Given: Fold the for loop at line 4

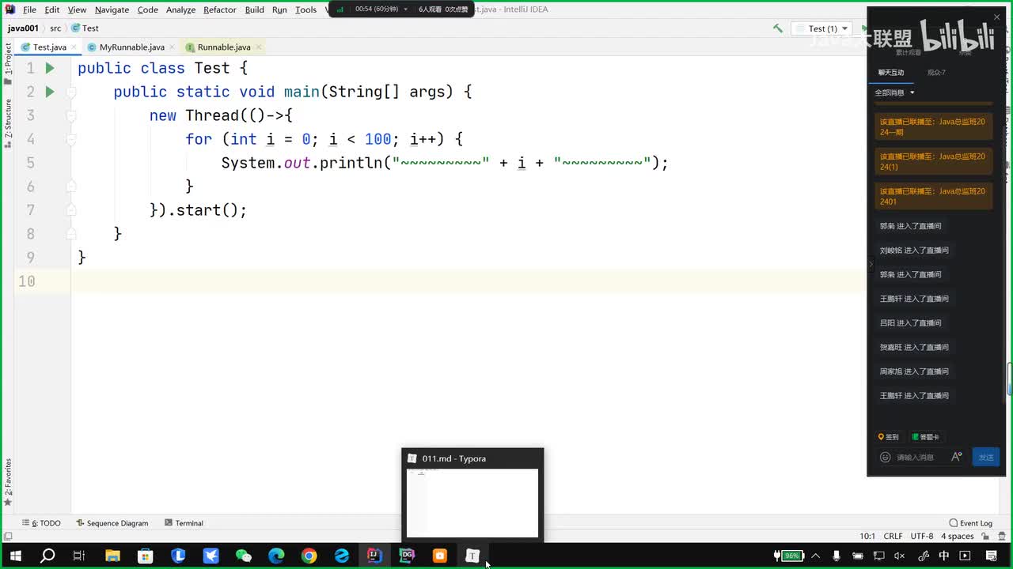Looking at the screenshot, I should click(70, 139).
